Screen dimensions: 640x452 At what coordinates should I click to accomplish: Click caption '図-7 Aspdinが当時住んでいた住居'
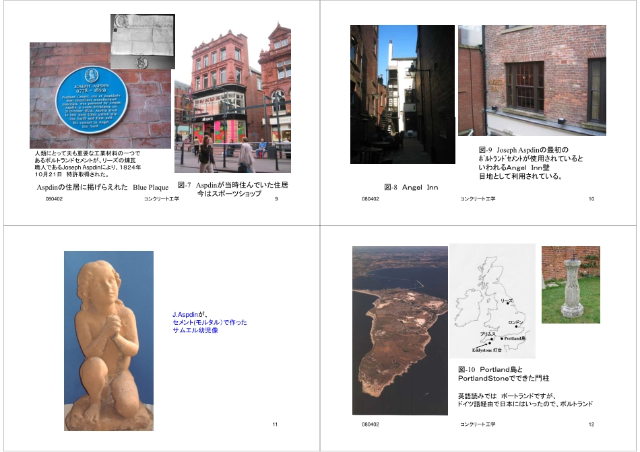(x=232, y=185)
